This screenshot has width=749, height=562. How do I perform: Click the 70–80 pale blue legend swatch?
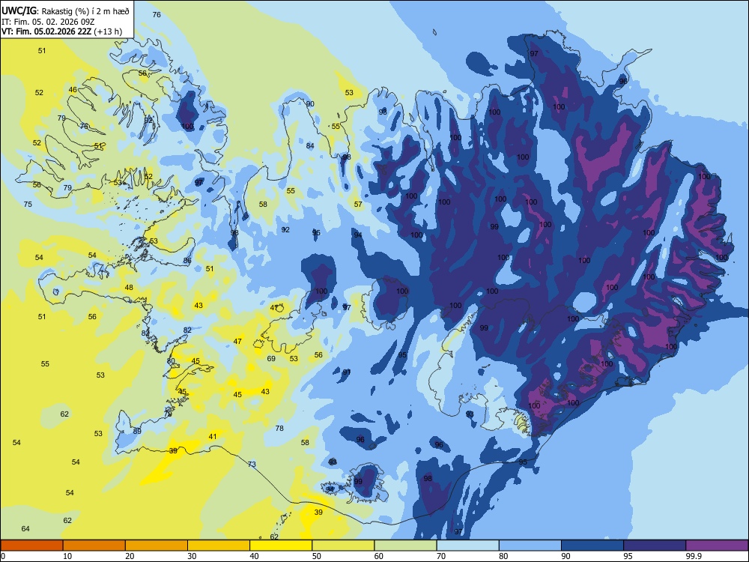pyautogui.click(x=467, y=546)
